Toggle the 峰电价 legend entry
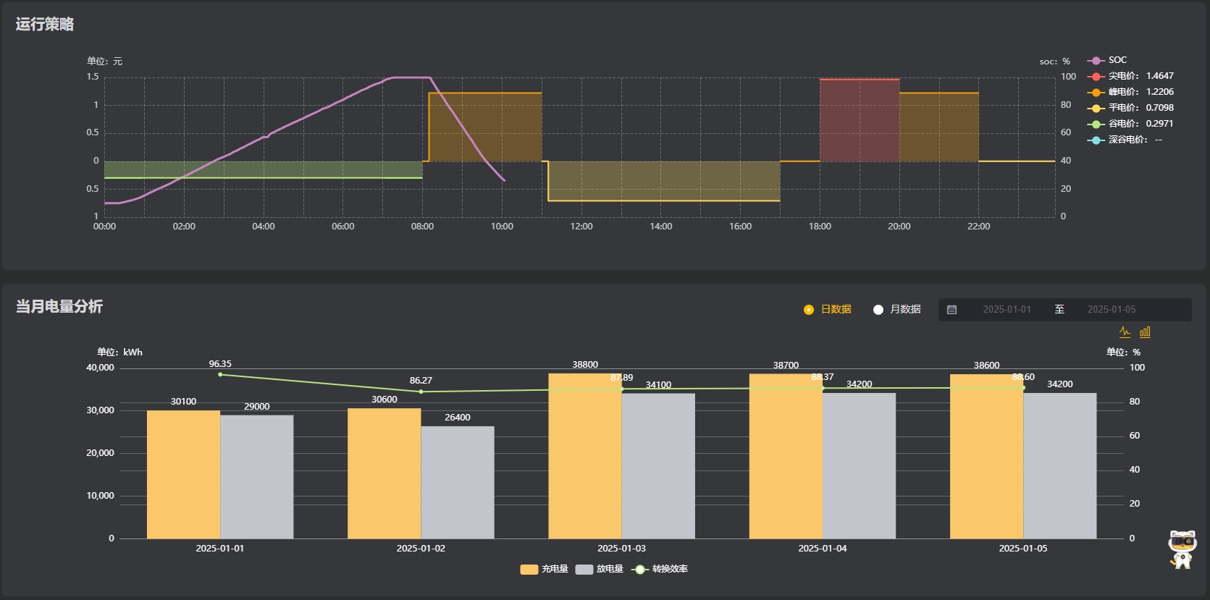1210x600 pixels. tap(1130, 93)
